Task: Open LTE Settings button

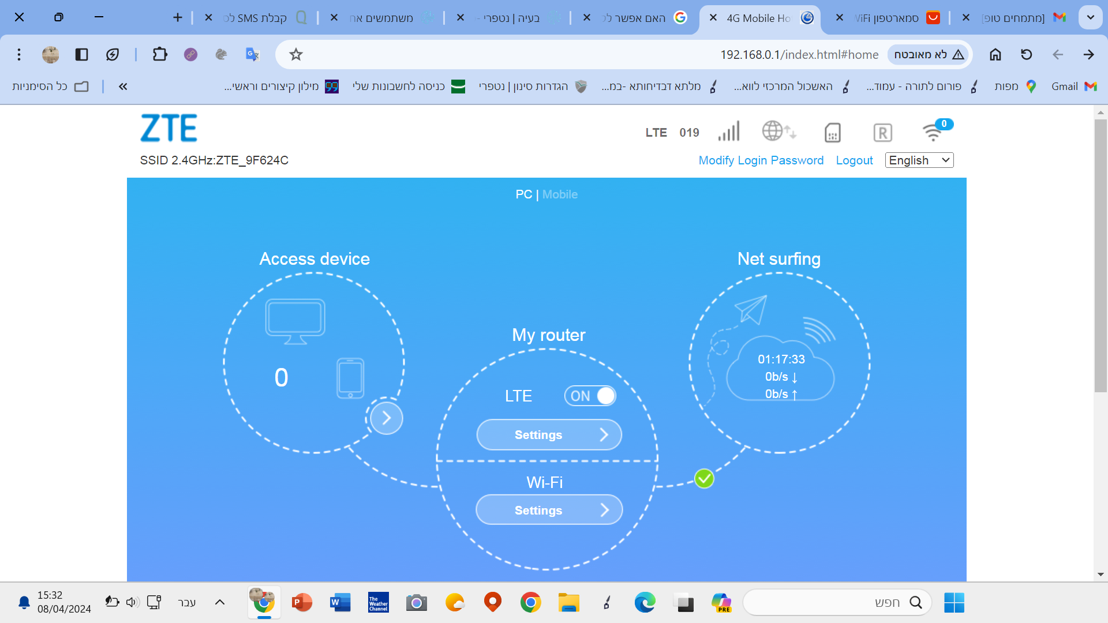Action: [549, 434]
